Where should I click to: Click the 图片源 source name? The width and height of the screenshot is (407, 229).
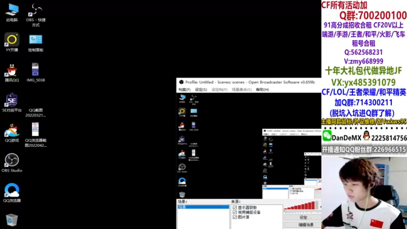coord(244,217)
